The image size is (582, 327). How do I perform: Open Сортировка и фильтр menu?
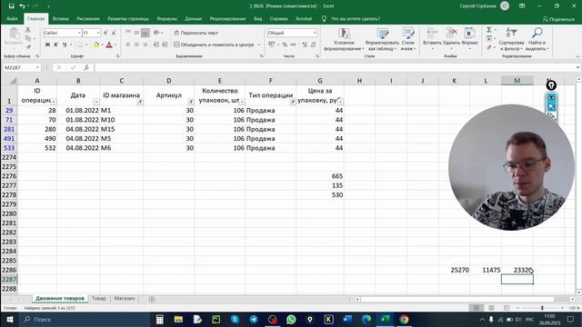tap(511, 39)
